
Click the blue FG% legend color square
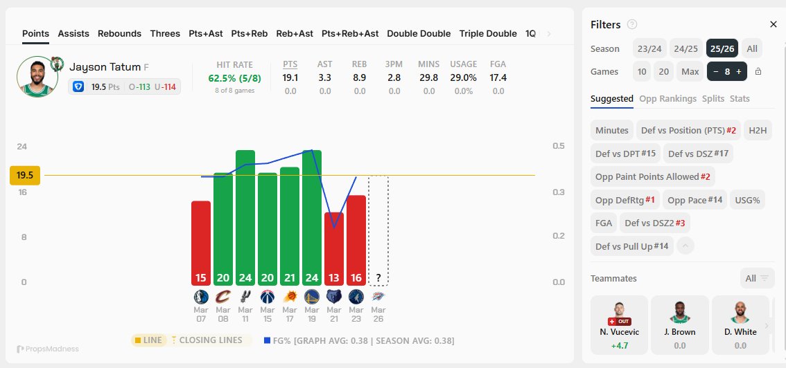point(268,340)
